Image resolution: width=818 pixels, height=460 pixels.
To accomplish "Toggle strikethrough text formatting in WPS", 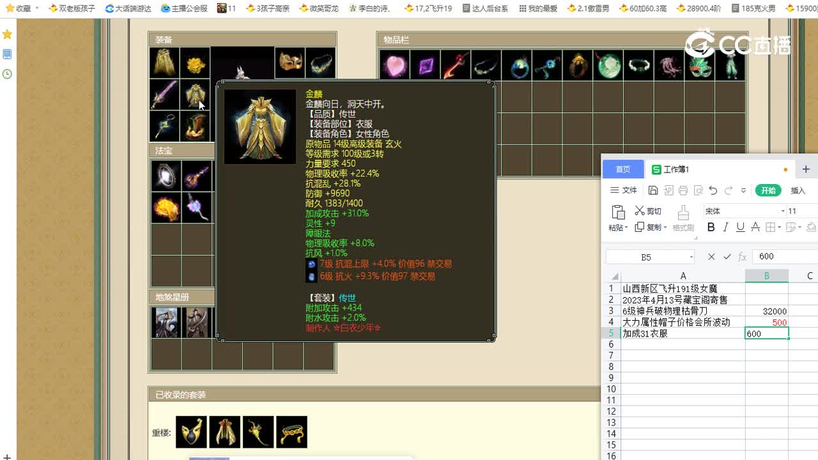I will (755, 227).
